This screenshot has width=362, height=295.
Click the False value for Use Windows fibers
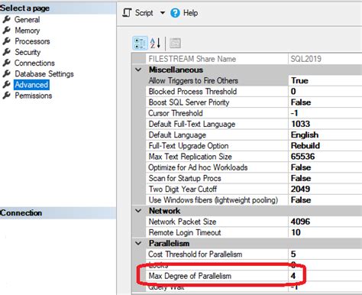pos(301,200)
